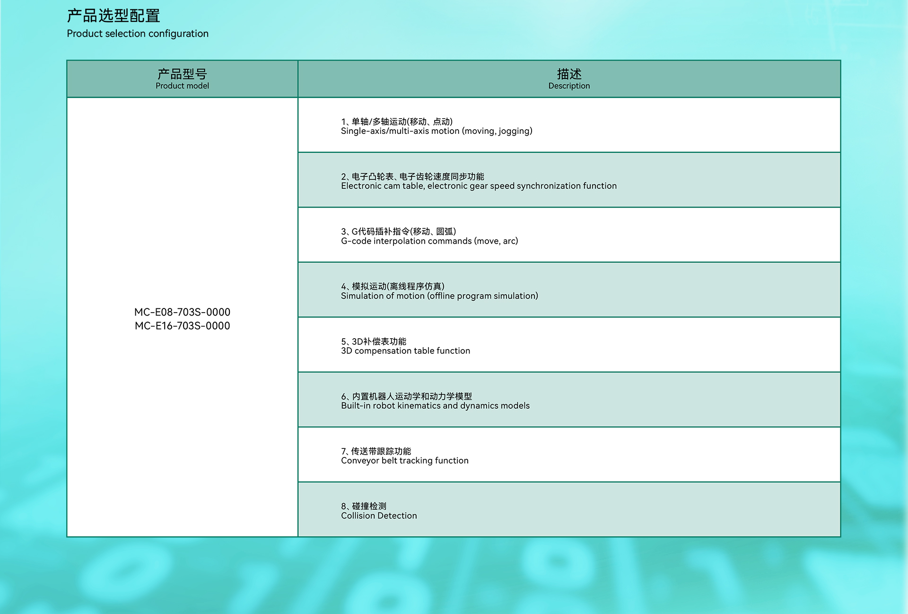
Task: Click 'Electronic cam table, electronic gear speed synchronization' text
Action: (461, 186)
